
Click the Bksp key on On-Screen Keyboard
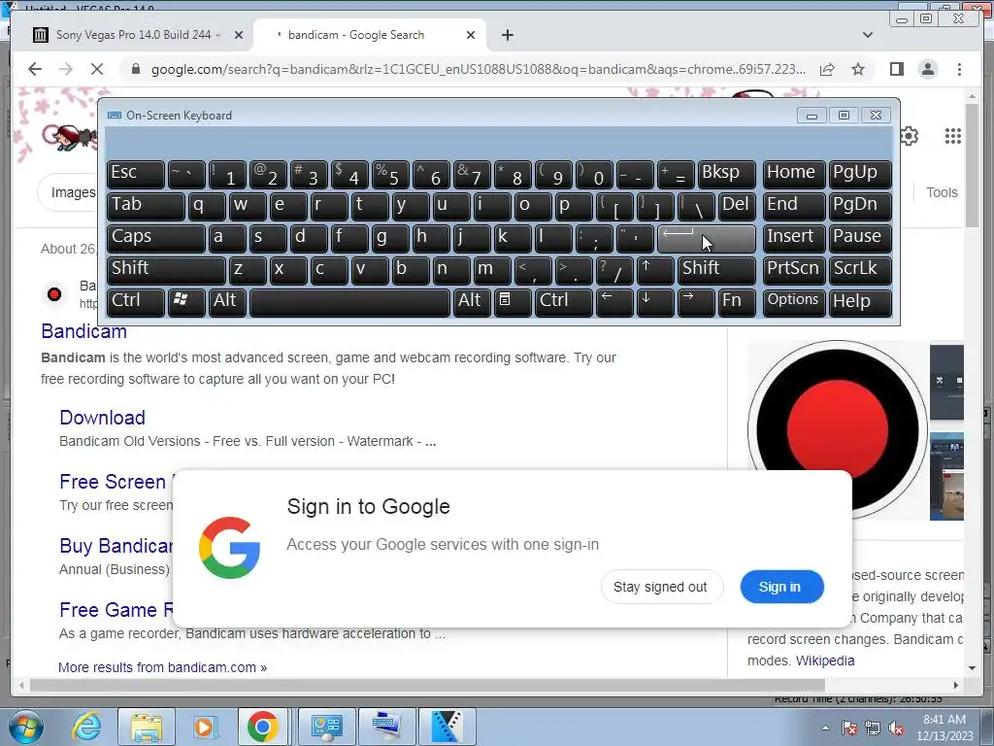(x=726, y=173)
